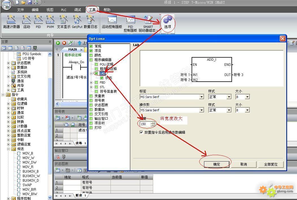Screen dimensions: 297x200
Task: Open the Get/Put wizard
Action: 77,22
